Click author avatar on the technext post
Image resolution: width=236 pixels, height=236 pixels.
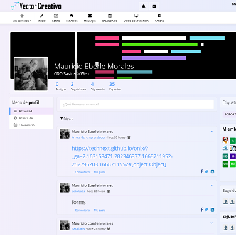tap(65, 134)
